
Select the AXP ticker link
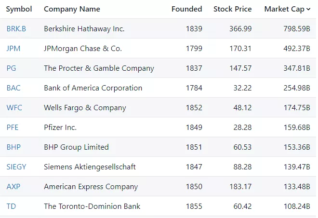[x=13, y=187]
